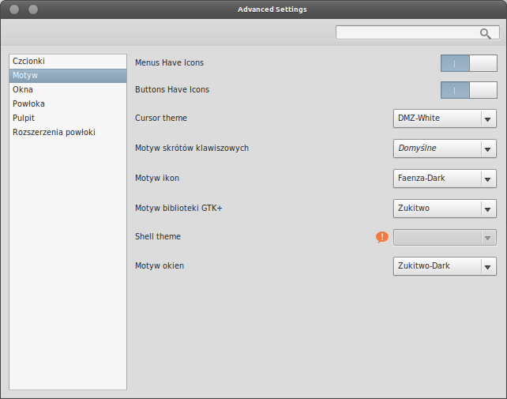The width and height of the screenshot is (507, 399).
Task: Open the Cursor theme dropdown
Action: coord(445,119)
